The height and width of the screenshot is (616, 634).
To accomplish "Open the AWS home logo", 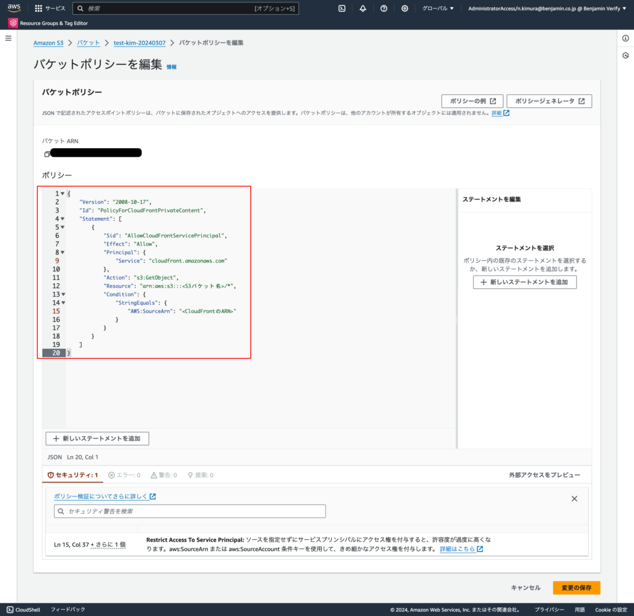I will (14, 8).
